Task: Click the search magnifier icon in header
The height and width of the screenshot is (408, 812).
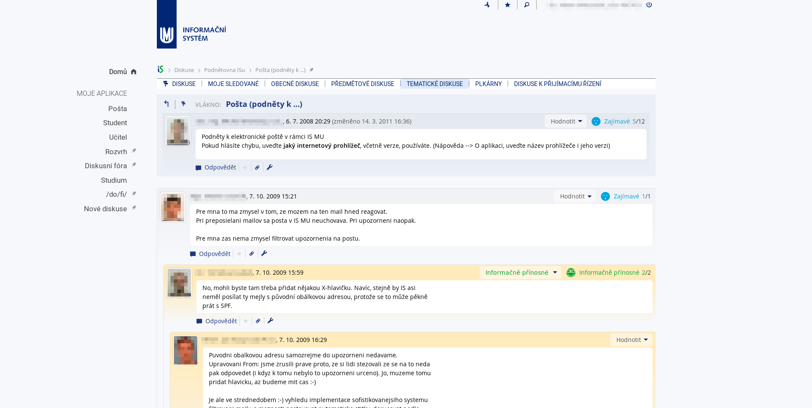Action: (x=526, y=5)
